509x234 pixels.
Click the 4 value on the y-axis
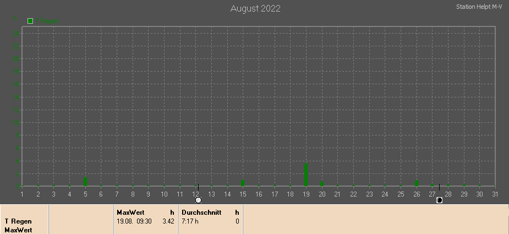click(18, 161)
